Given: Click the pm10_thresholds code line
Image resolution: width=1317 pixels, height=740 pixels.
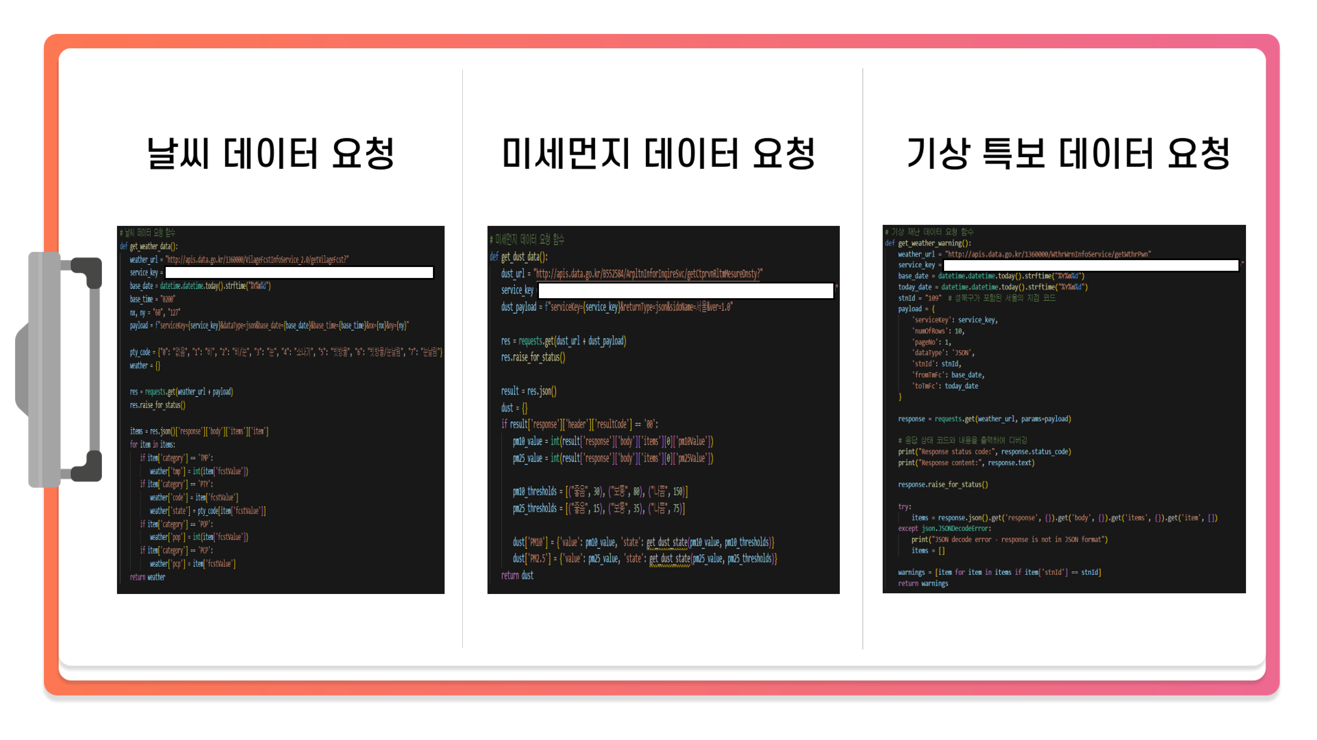Looking at the screenshot, I should [x=600, y=491].
